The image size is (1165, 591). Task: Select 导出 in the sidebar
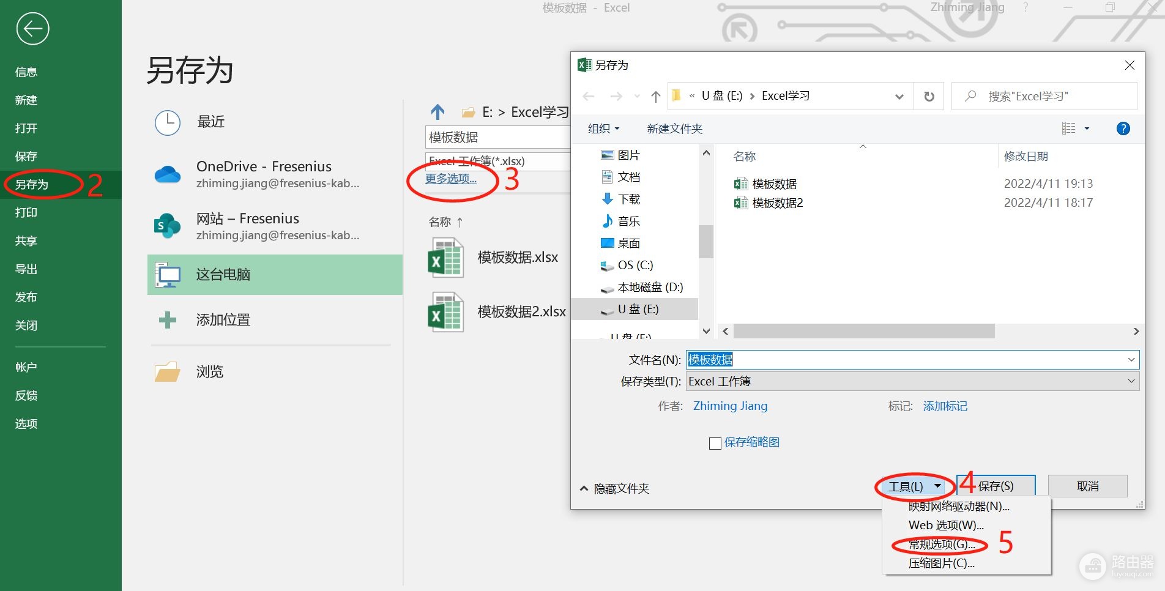[26, 269]
